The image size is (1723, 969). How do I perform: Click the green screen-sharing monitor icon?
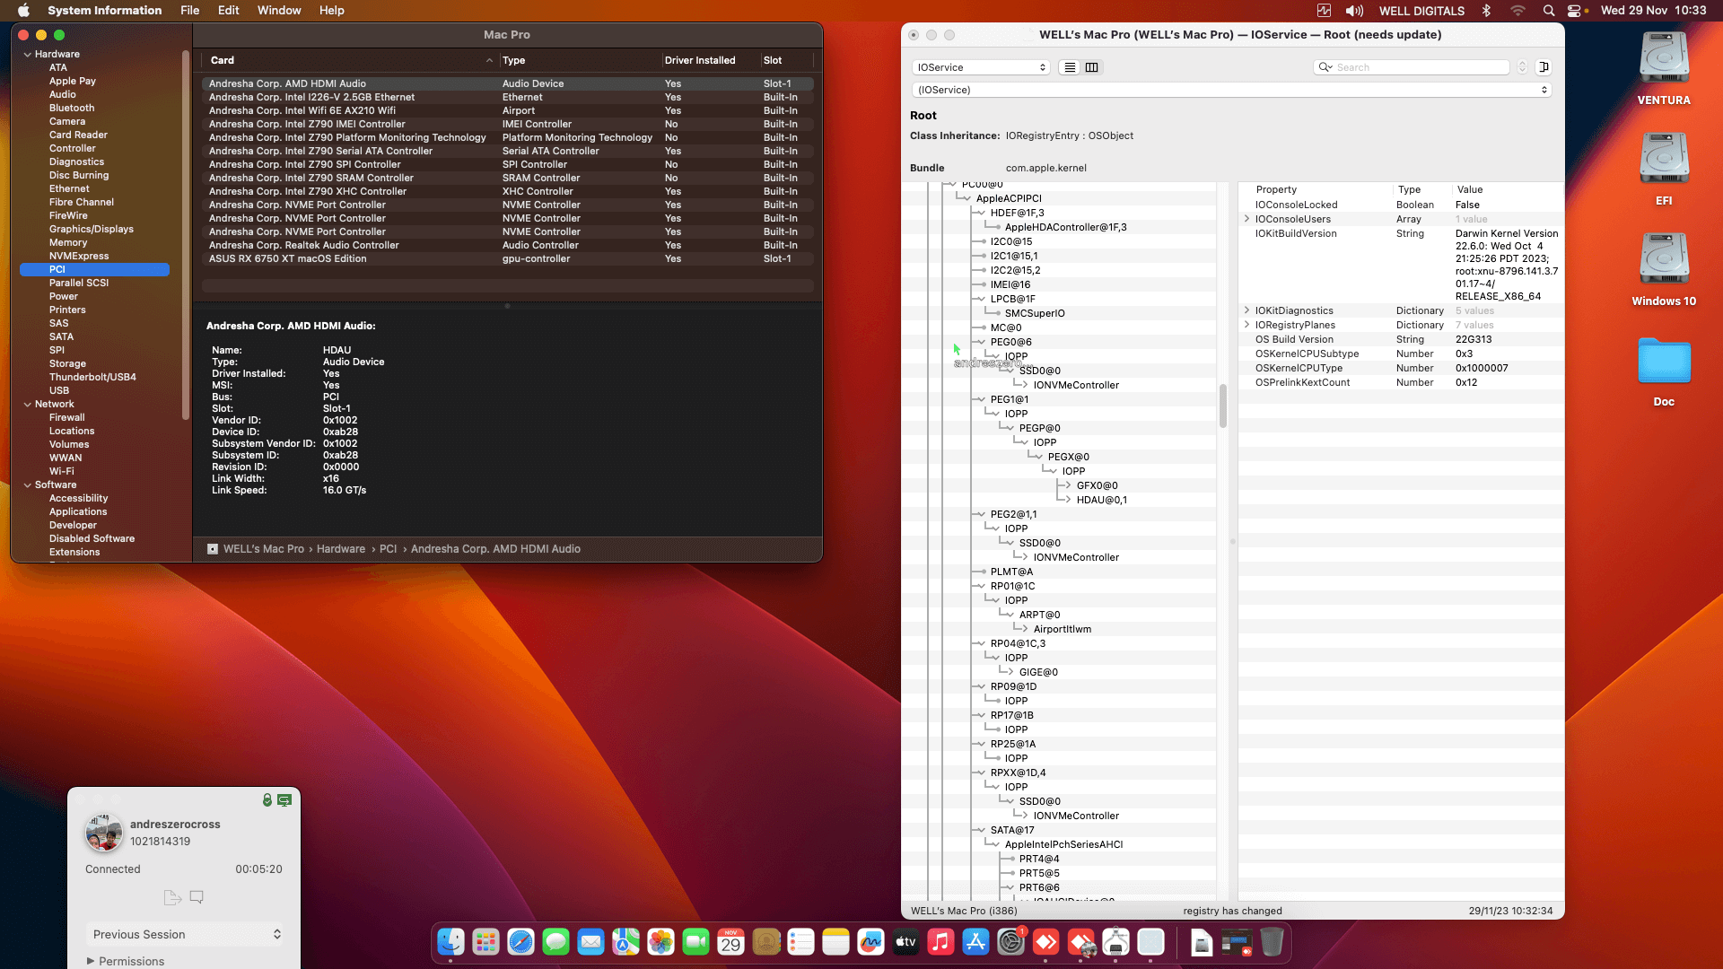click(x=284, y=799)
